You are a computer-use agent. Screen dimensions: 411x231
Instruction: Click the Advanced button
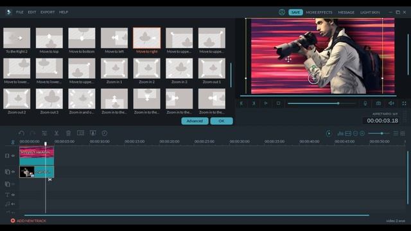195,121
